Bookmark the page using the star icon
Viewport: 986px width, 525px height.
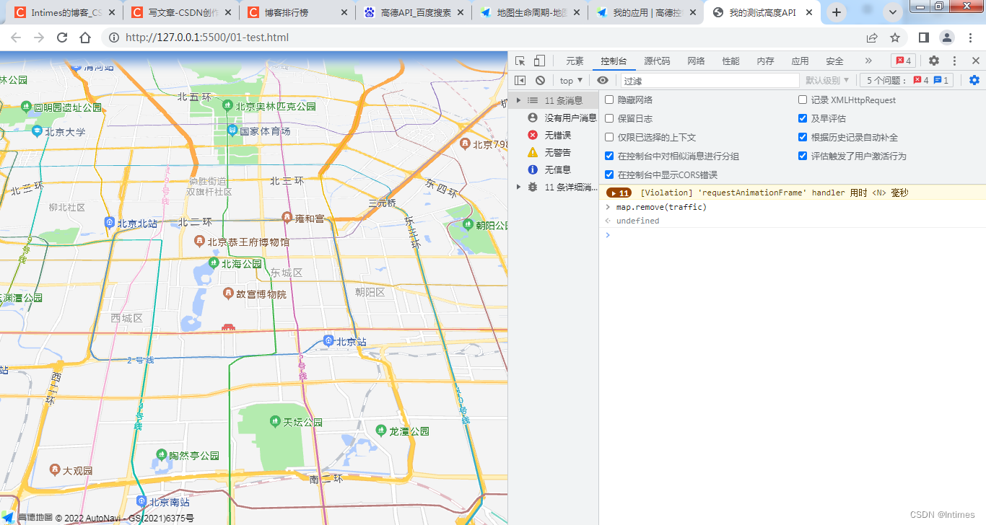click(894, 37)
